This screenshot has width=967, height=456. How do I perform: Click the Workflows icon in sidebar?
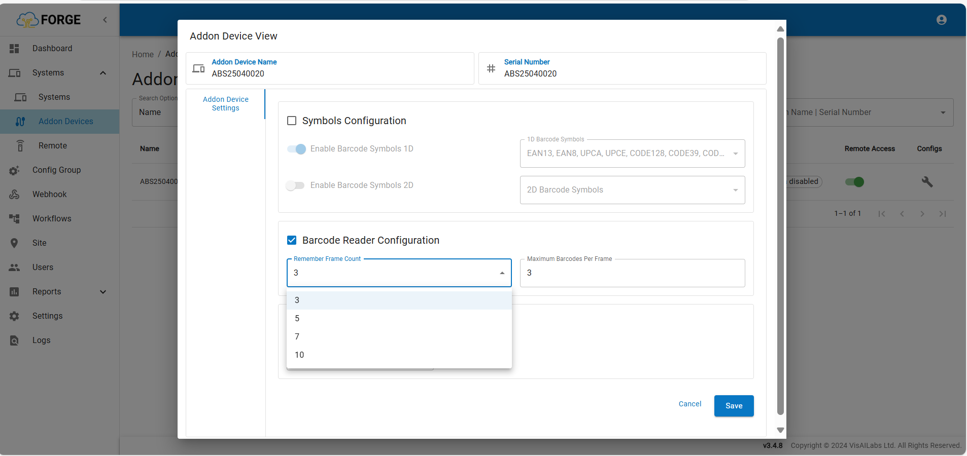14,219
